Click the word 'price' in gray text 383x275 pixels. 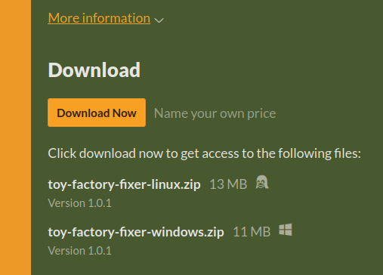(x=261, y=114)
